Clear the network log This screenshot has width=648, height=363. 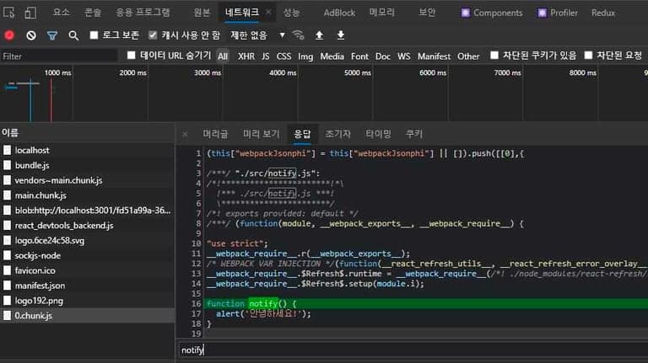tap(31, 35)
